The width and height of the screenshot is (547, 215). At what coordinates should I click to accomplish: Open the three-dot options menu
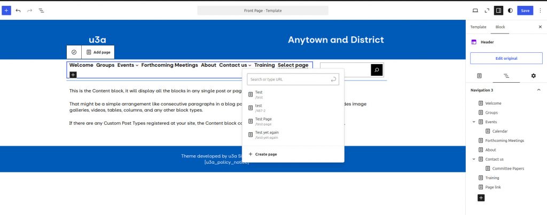pos(541,11)
